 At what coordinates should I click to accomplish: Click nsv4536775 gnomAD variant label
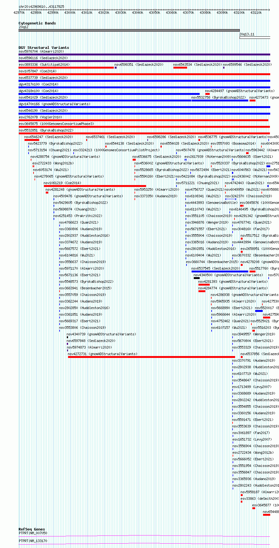point(233,137)
